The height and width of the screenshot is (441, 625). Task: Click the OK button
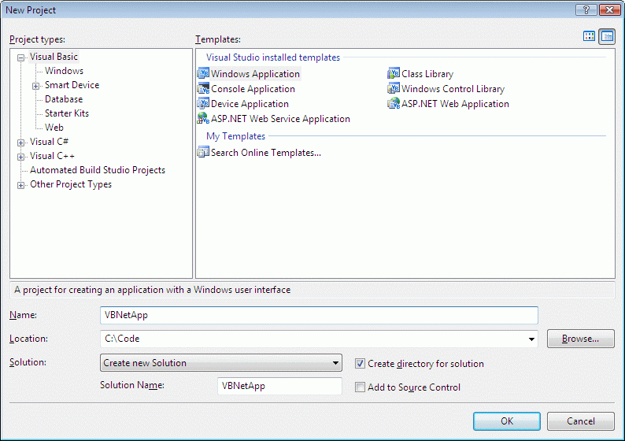coord(507,421)
